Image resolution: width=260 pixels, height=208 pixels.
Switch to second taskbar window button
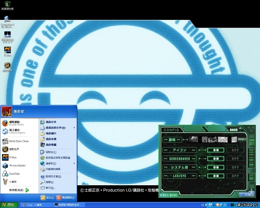69,205
